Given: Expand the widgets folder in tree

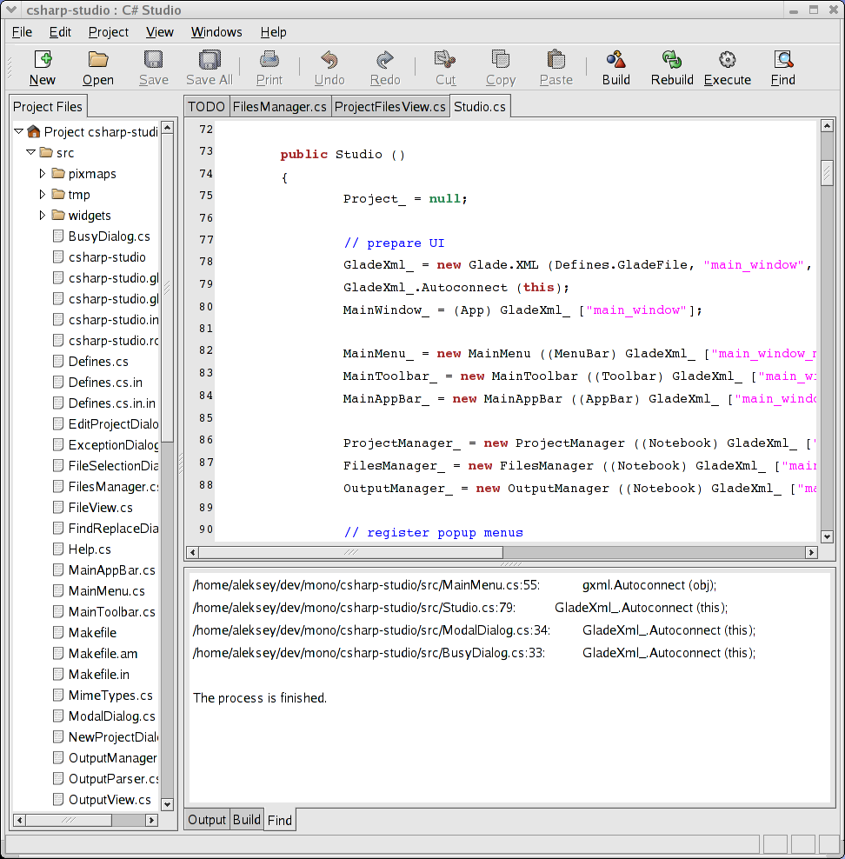Looking at the screenshot, I should [42, 216].
